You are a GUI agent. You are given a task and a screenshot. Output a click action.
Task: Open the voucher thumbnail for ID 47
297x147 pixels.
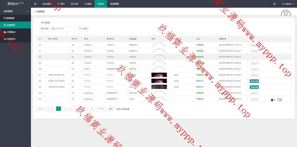[159, 75]
